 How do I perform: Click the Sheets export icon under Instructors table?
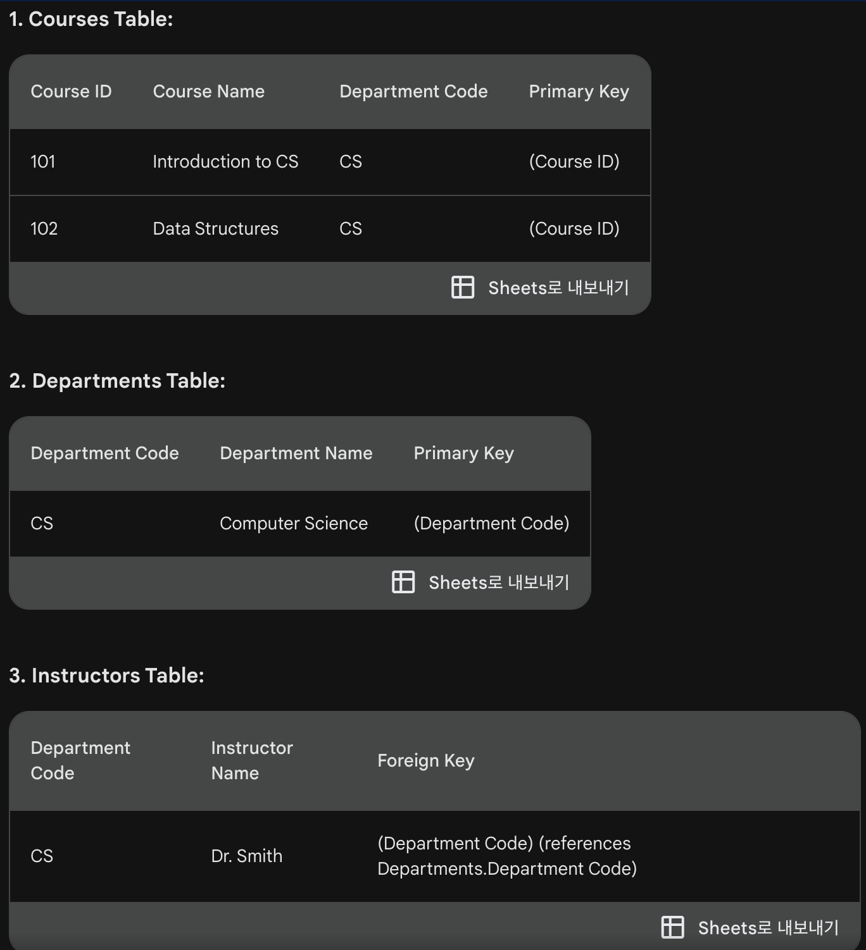[x=672, y=927]
